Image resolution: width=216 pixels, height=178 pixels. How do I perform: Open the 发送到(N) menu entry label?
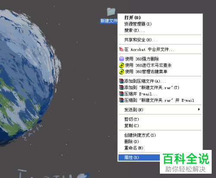pos(133,110)
